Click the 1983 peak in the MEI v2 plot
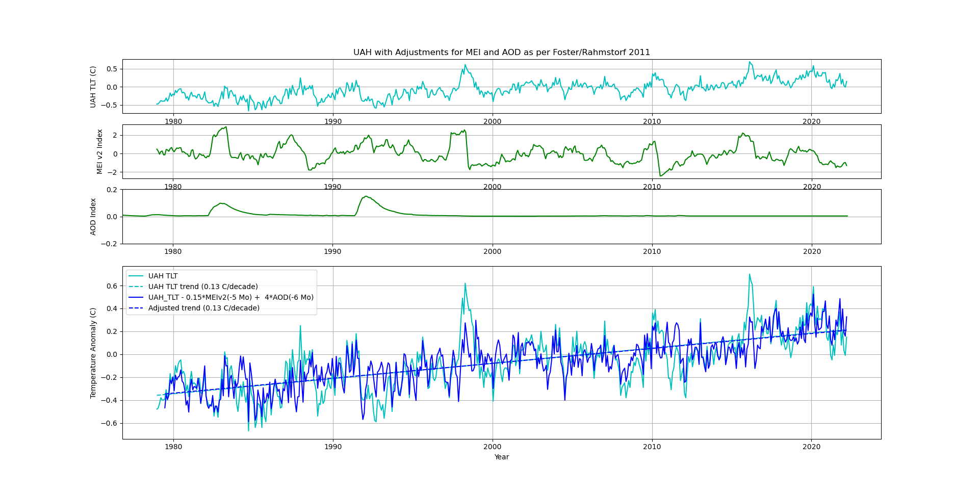This screenshot has height=493, width=979. tap(226, 127)
